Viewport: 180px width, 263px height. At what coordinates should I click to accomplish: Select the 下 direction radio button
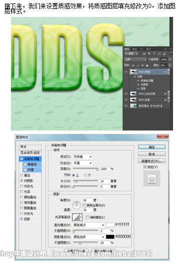coord(85,175)
